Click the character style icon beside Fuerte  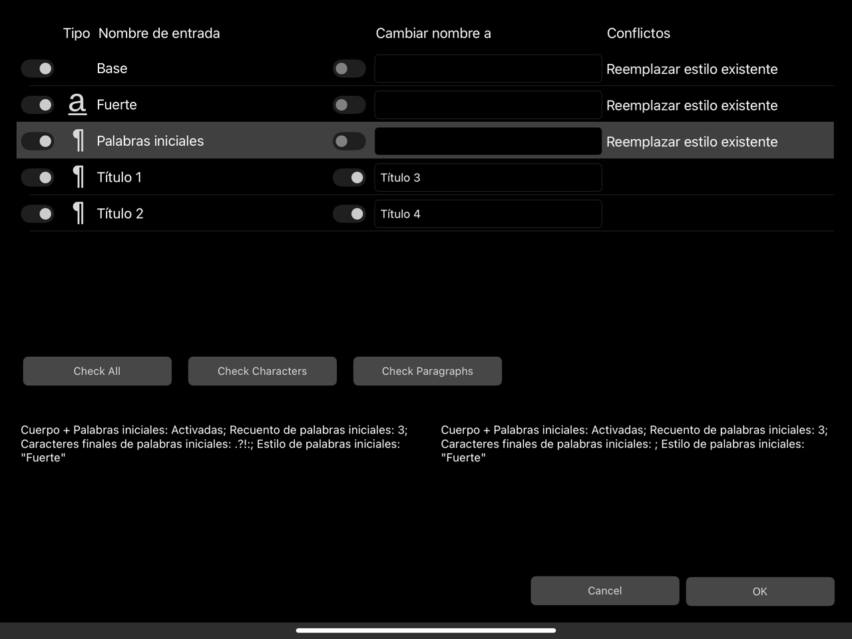tap(77, 104)
